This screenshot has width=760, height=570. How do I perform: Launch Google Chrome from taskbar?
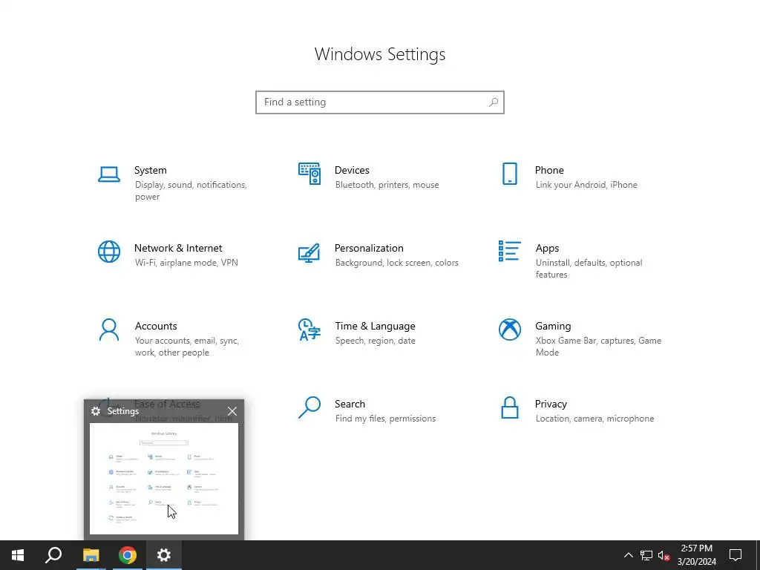pyautogui.click(x=128, y=555)
